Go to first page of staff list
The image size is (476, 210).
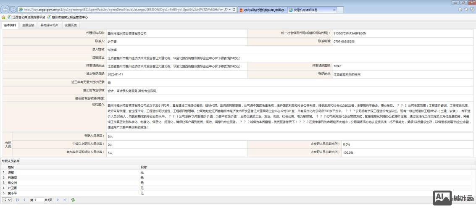point(17,200)
